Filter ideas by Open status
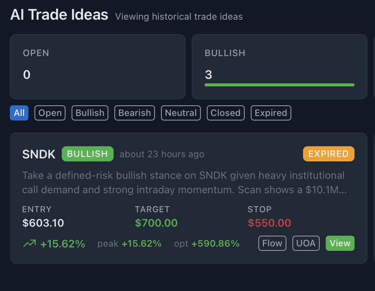375x291 pixels. (x=50, y=113)
